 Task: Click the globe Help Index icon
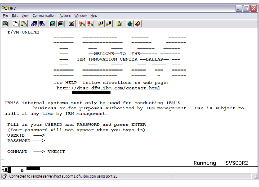pyautogui.click(x=130, y=24)
